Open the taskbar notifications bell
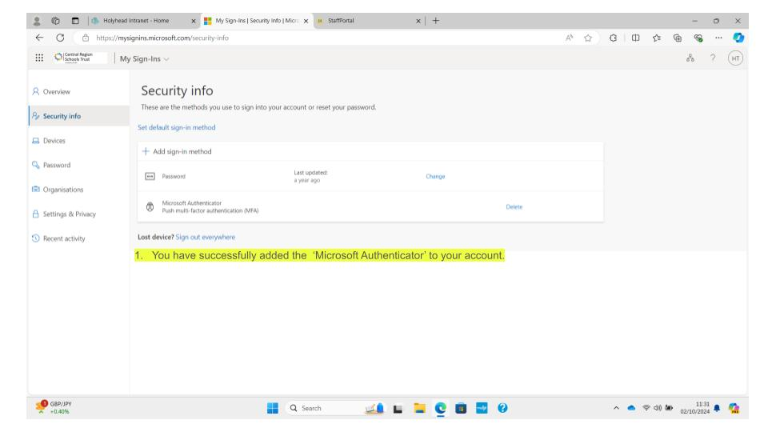This screenshot has width=768, height=432. [x=717, y=408]
